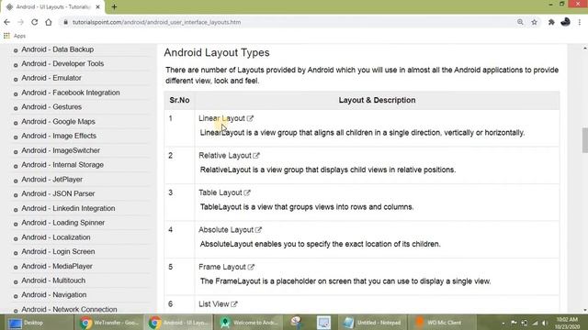
Task: Open the Frame Layout link
Action: point(222,267)
